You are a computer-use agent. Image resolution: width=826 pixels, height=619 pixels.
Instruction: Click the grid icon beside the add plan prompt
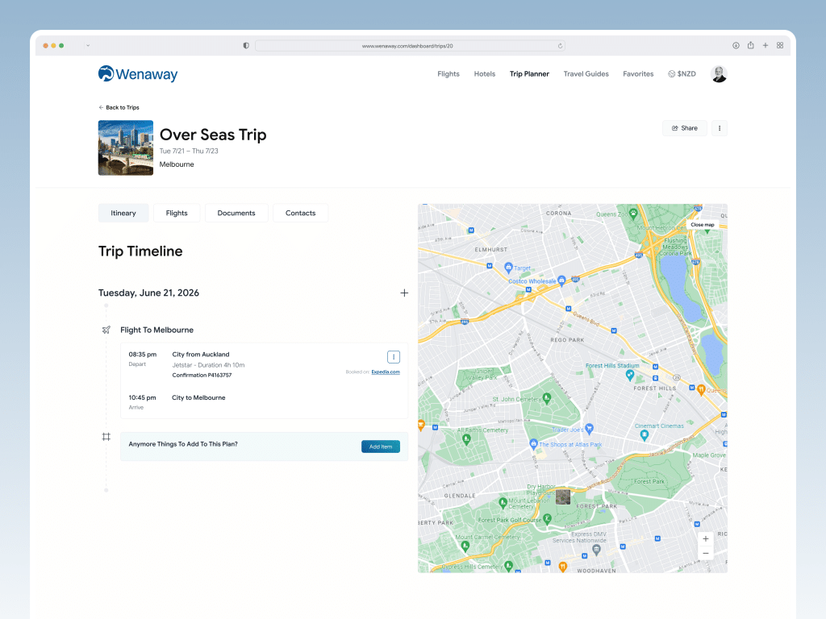tap(106, 437)
